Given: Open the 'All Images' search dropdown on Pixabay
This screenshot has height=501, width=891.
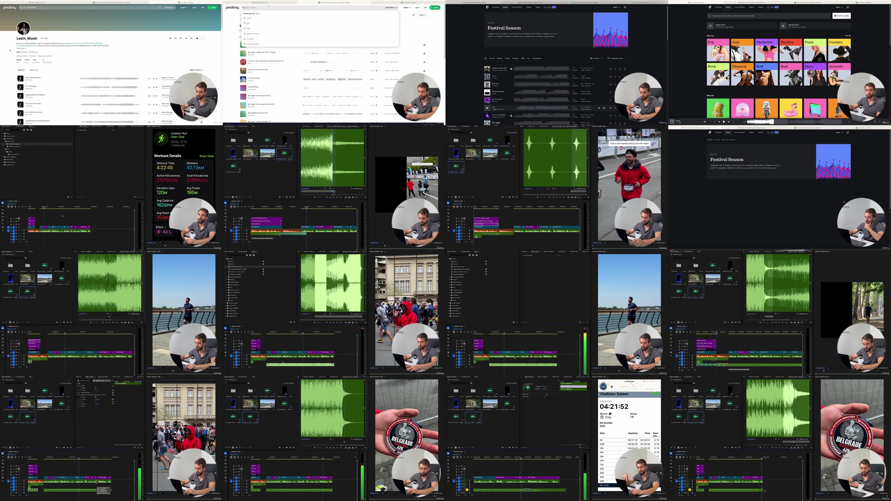Looking at the screenshot, I should coord(170,7).
